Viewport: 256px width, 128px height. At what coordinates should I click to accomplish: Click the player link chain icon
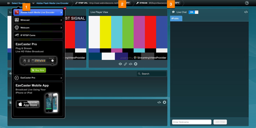click(126, 64)
